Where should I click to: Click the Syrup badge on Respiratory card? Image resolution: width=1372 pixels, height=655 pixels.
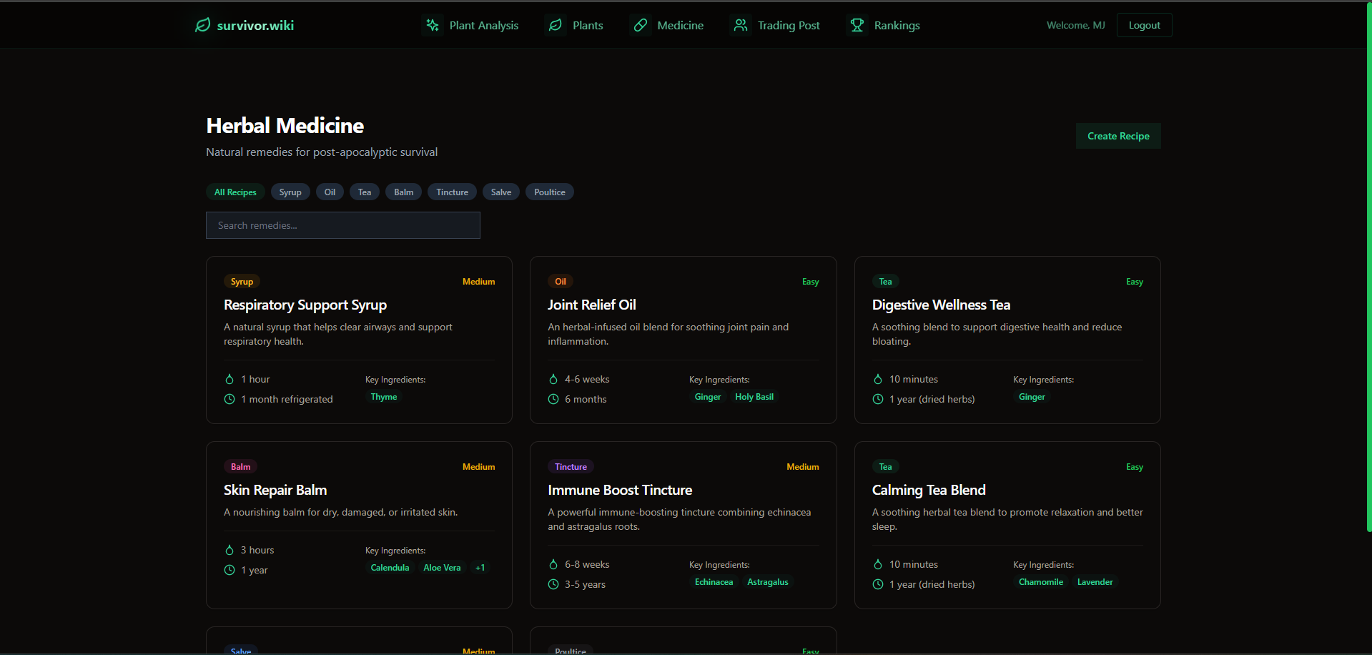242,282
